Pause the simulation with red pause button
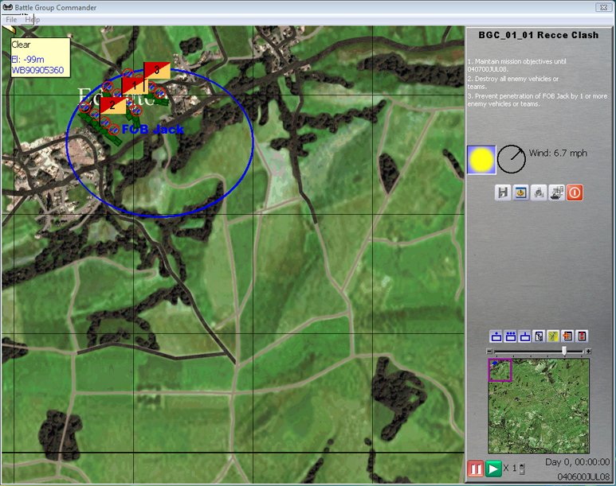This screenshot has width=616, height=486. coord(476,469)
